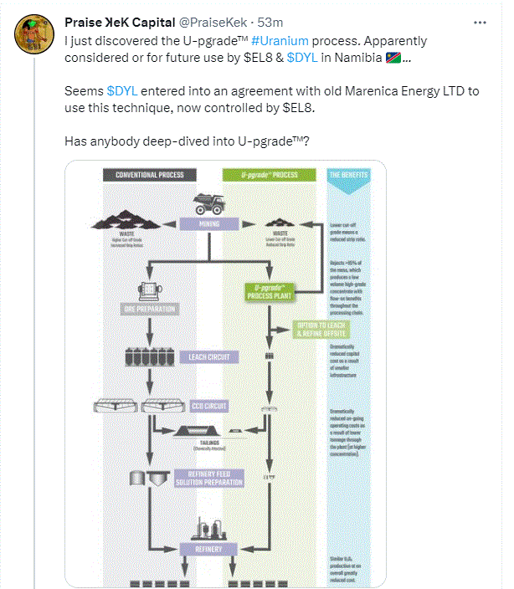This screenshot has height=589, width=514.
Task: Click the Leach Circuit label in diagram
Action: coord(209,357)
